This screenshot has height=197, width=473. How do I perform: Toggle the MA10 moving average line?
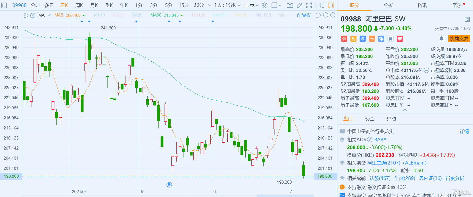[100, 15]
